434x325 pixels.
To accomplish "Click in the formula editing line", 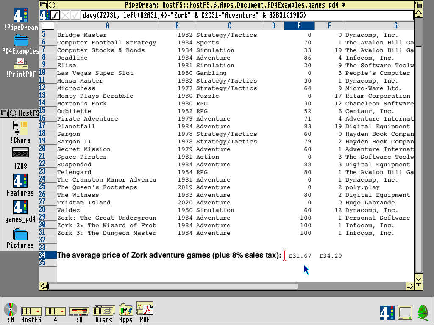I will [247, 15].
